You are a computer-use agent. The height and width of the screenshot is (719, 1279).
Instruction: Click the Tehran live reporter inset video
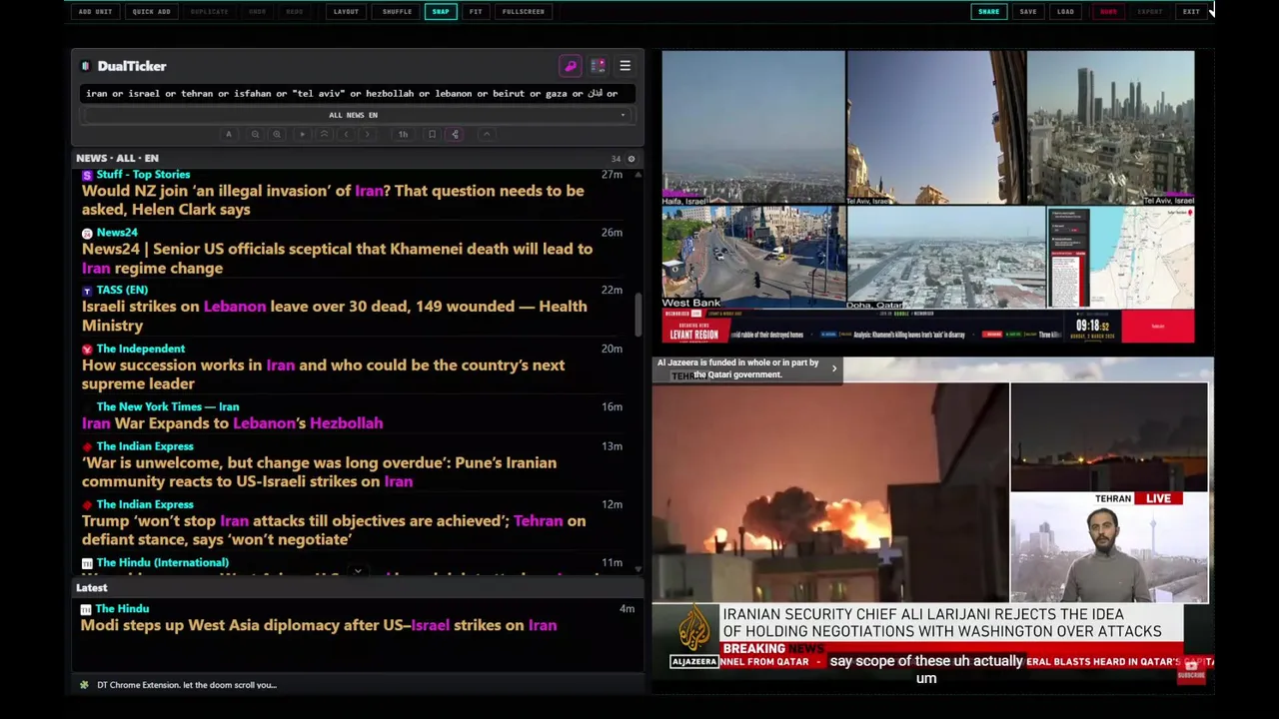click(x=1109, y=547)
